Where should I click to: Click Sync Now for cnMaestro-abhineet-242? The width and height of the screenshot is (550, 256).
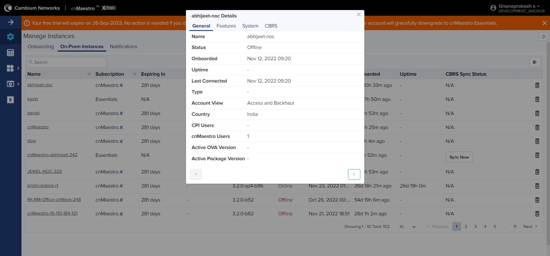(x=459, y=157)
